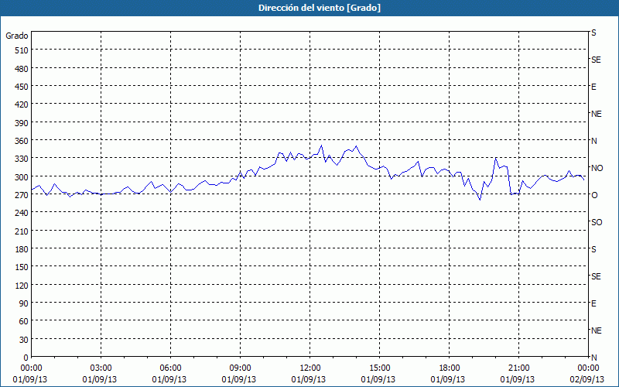Click the '21:00' time axis label
This screenshot has width=619, height=387.
[518, 368]
